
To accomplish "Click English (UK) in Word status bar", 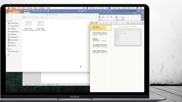I will pyautogui.click(x=50, y=84).
